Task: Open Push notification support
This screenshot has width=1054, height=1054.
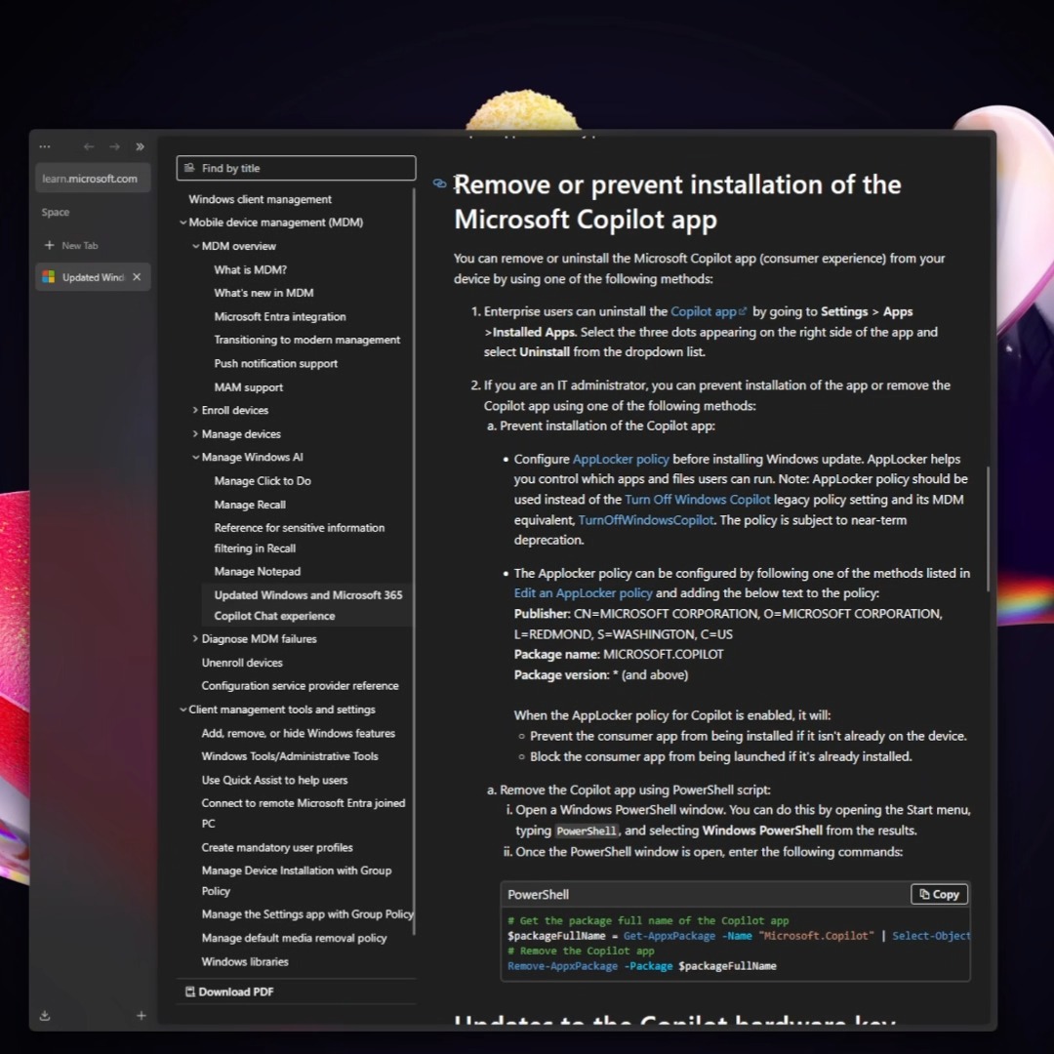Action: (x=275, y=364)
